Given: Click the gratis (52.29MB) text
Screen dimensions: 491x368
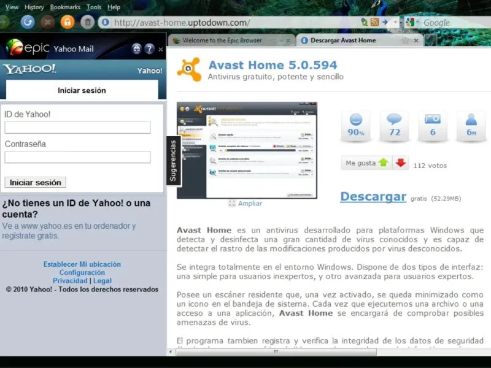Looking at the screenshot, I should (x=436, y=198).
